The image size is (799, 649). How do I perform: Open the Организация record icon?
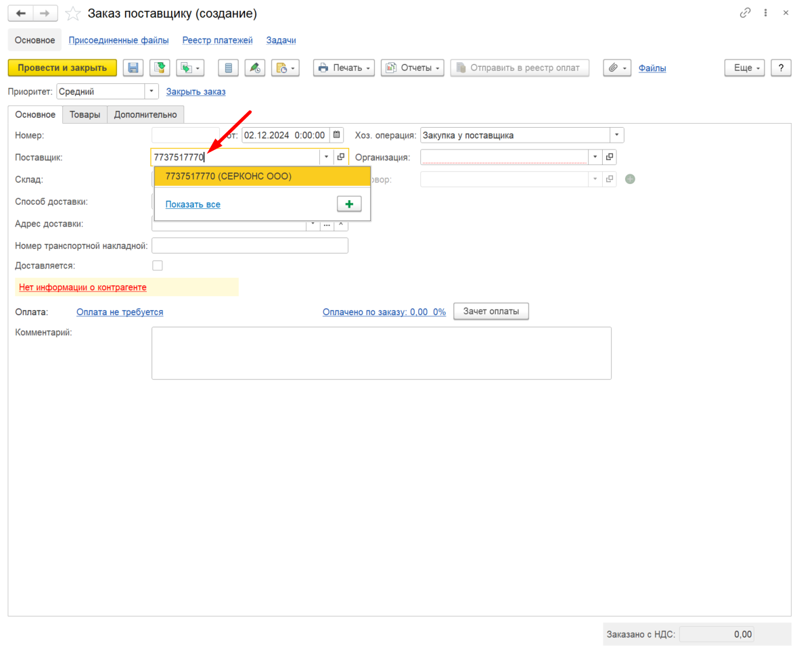pos(610,157)
